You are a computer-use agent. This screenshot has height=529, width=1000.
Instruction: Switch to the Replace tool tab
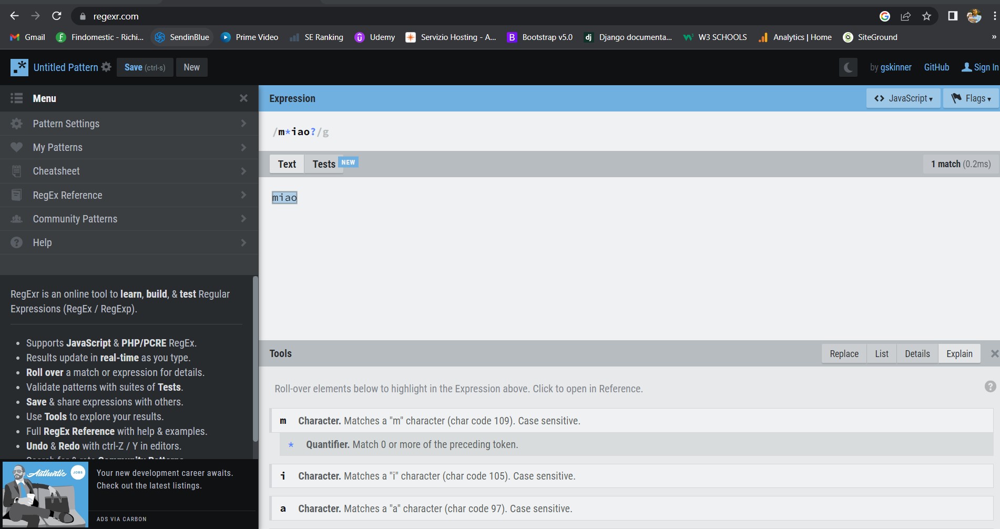click(843, 353)
